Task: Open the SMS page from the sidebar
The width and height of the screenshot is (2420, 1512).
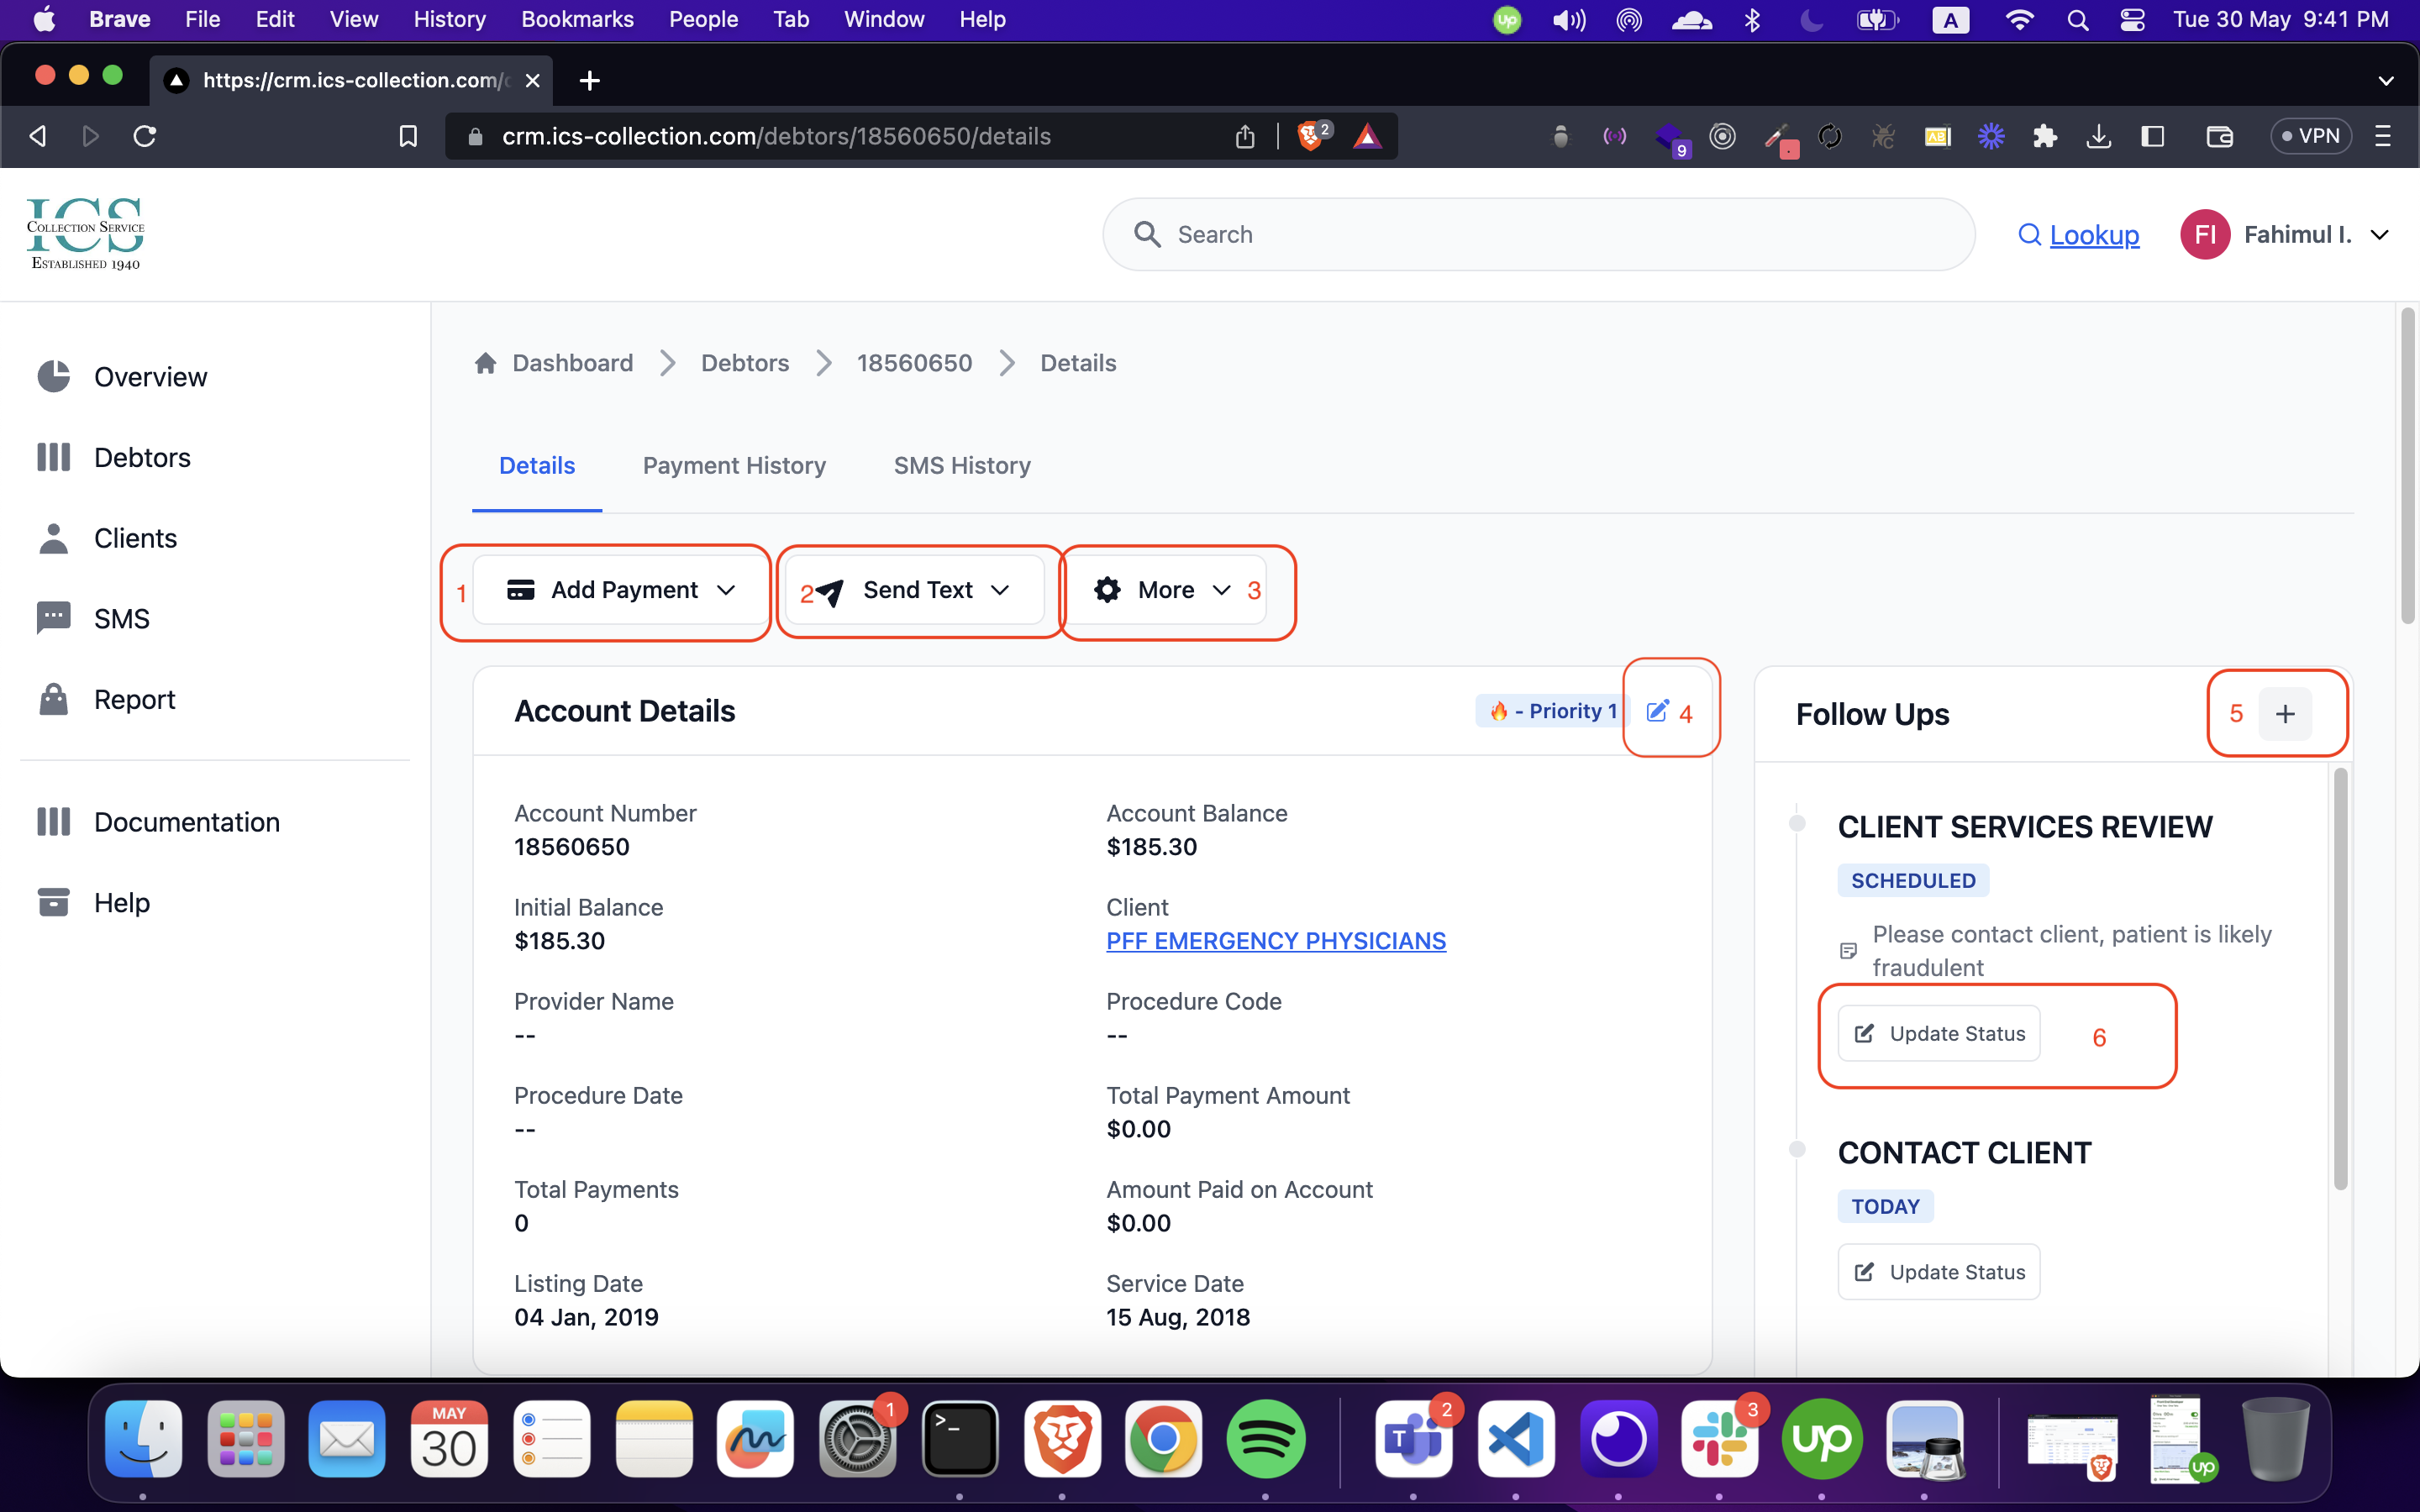Action: pos(121,619)
